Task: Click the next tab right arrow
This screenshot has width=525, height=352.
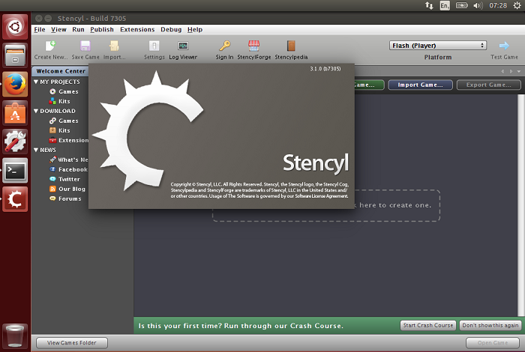Action: [511, 71]
